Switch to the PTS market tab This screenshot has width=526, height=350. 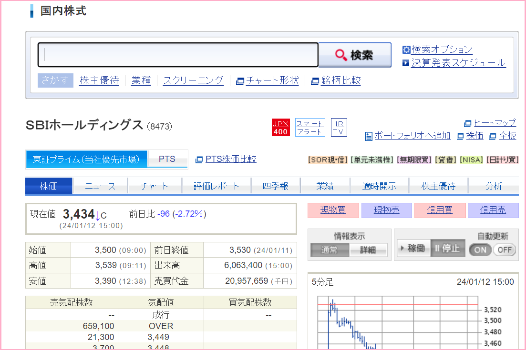(167, 159)
